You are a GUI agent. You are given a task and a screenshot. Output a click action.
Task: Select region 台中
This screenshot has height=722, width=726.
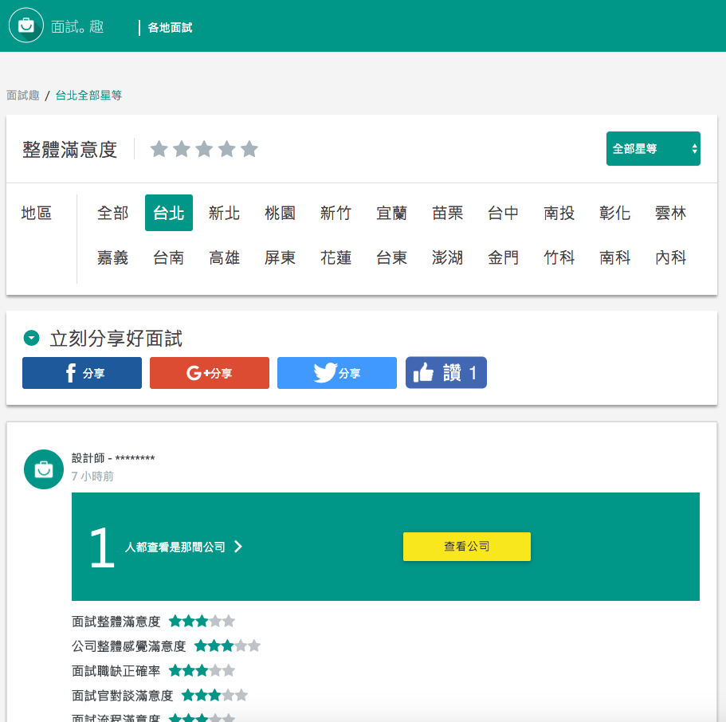504,213
